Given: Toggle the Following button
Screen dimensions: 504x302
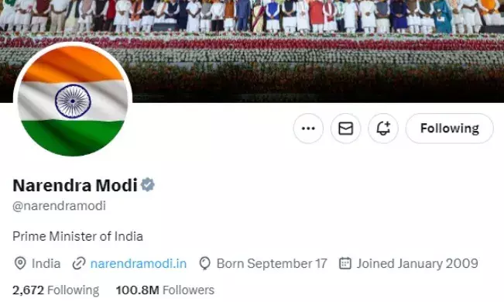Looking at the screenshot, I should coord(449,129).
